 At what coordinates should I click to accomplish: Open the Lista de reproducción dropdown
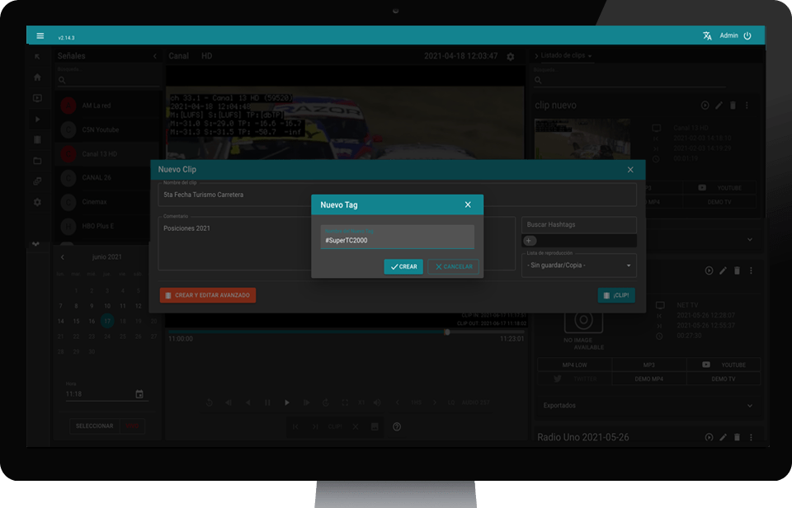(579, 265)
